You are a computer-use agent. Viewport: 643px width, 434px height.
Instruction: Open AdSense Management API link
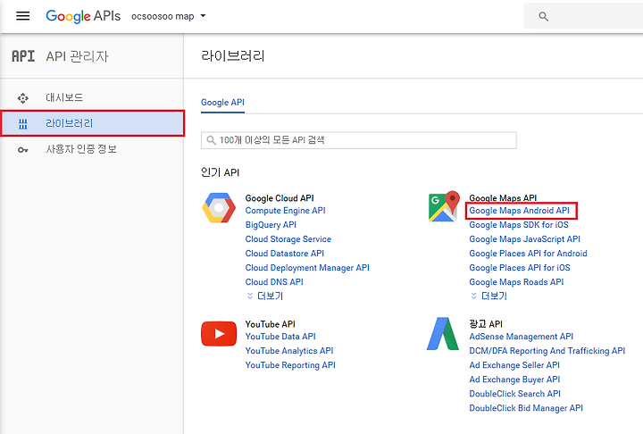click(522, 337)
